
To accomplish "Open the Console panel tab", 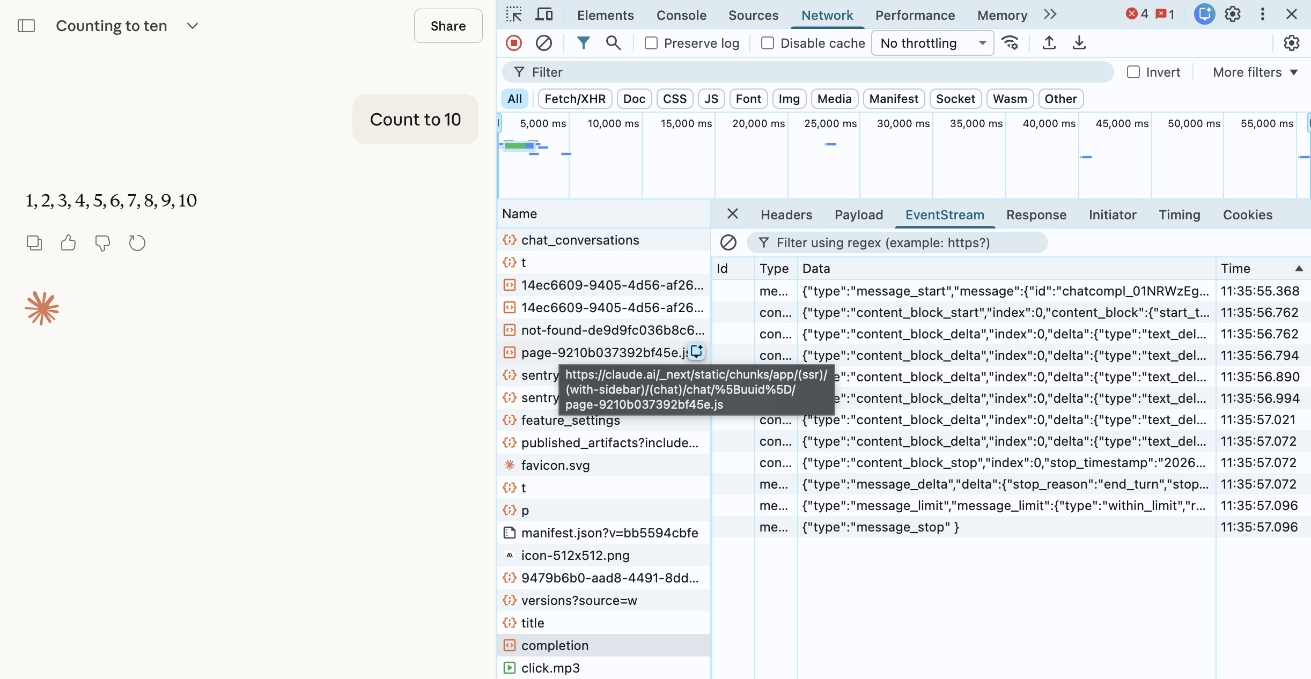I will 681,15.
